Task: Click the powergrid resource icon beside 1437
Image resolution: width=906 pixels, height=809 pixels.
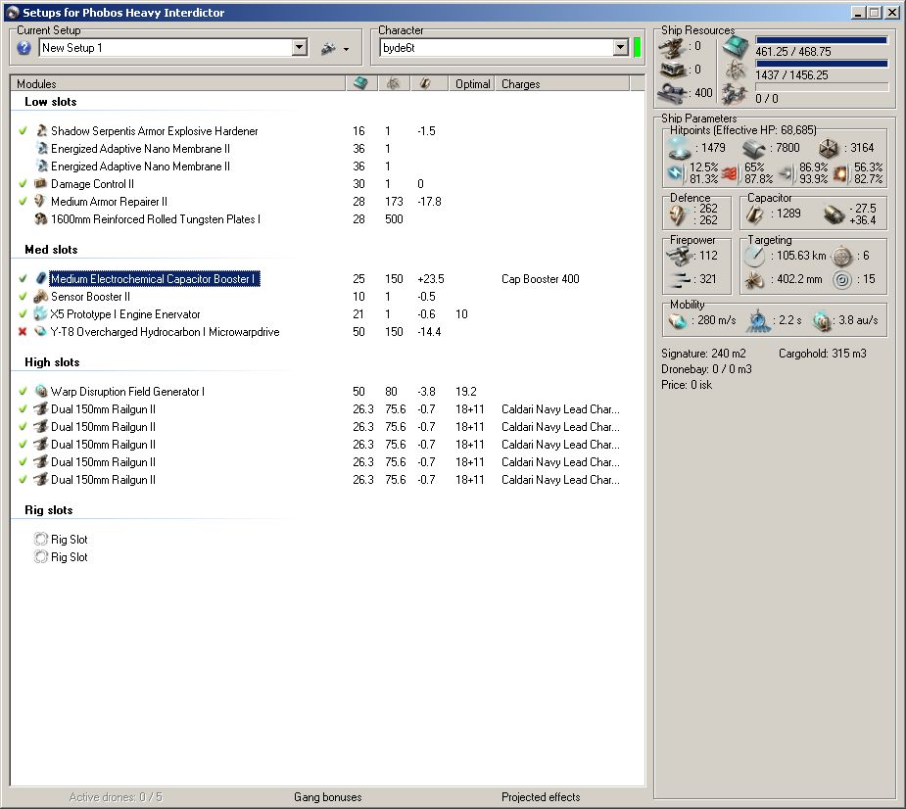Action: point(736,71)
